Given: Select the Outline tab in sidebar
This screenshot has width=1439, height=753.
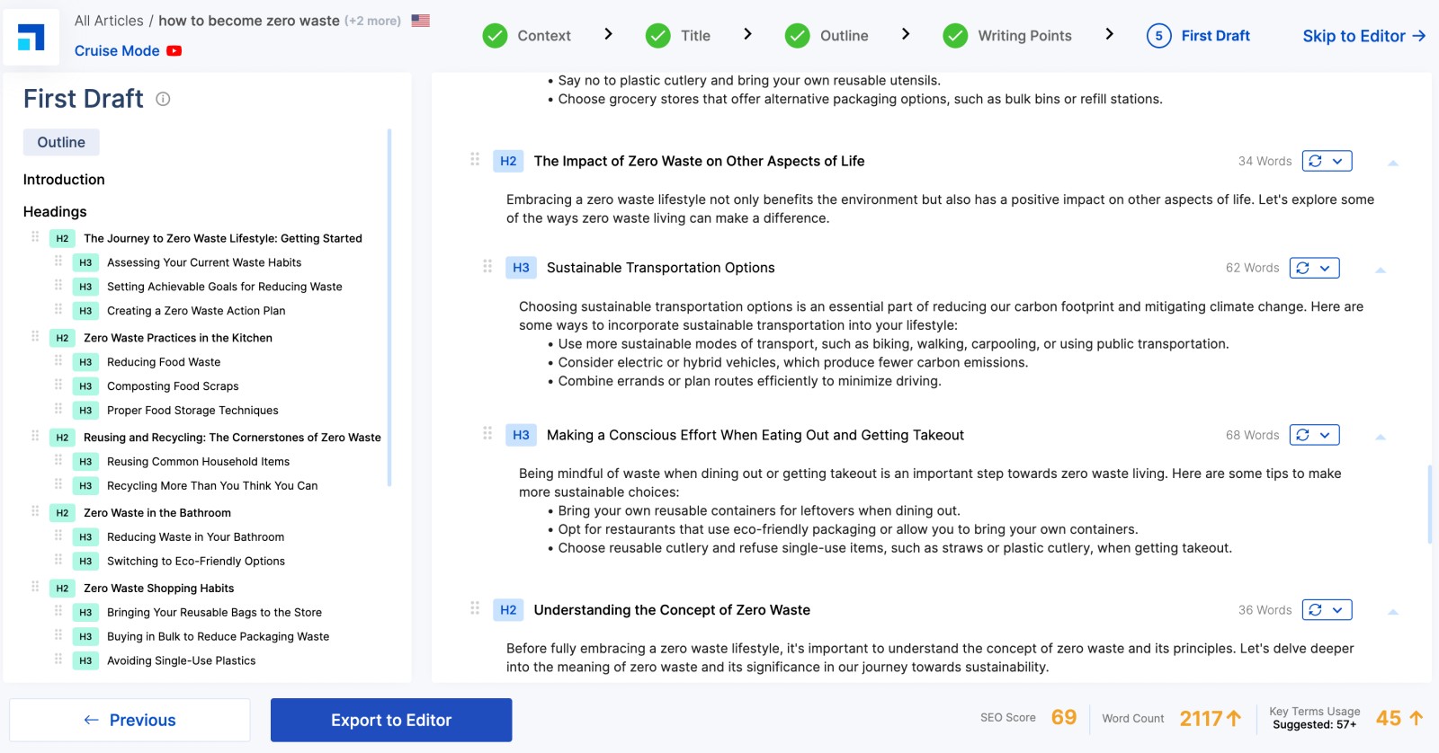Looking at the screenshot, I should (61, 142).
